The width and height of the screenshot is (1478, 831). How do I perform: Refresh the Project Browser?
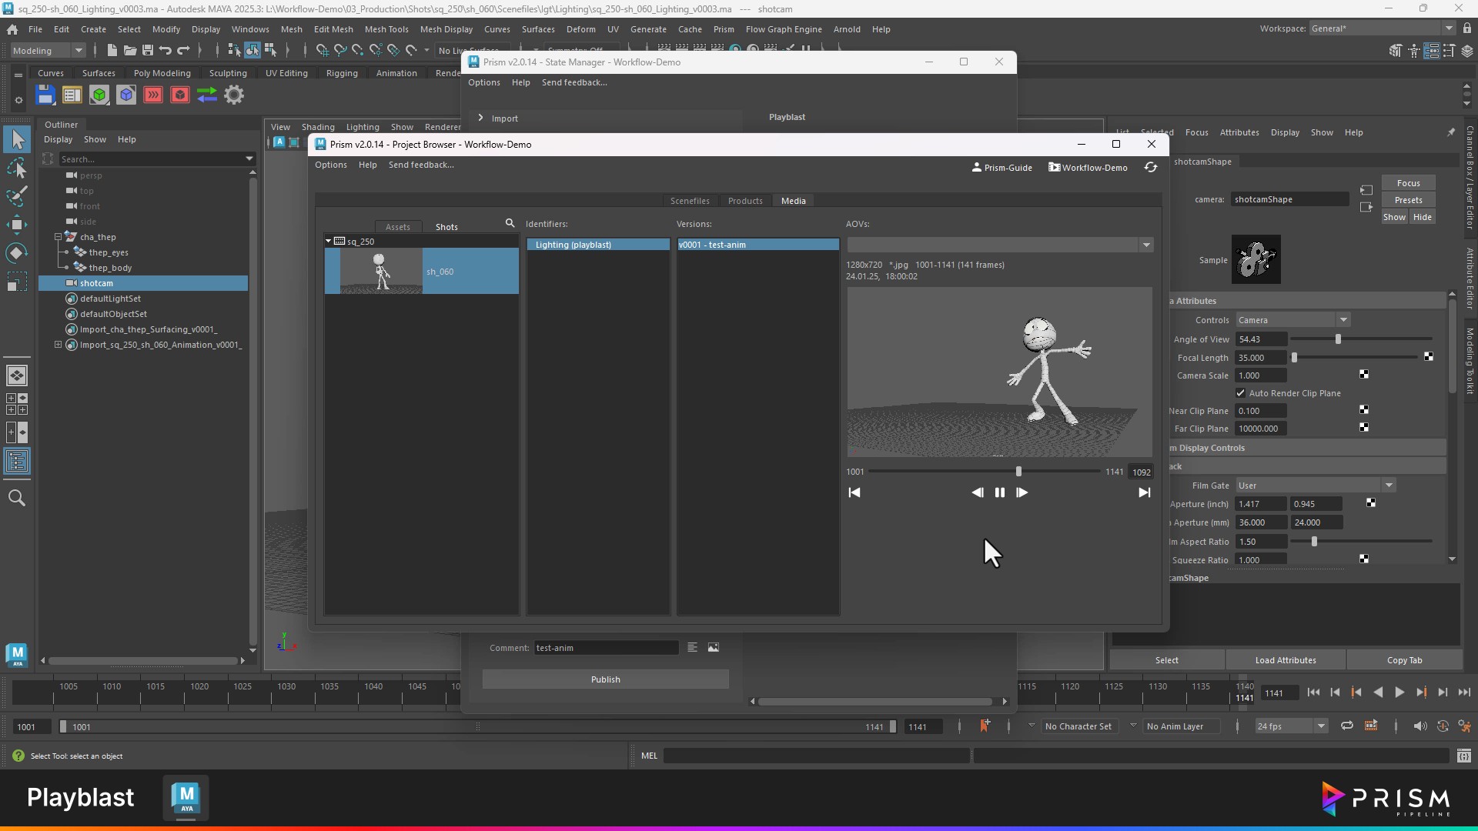[1151, 167]
